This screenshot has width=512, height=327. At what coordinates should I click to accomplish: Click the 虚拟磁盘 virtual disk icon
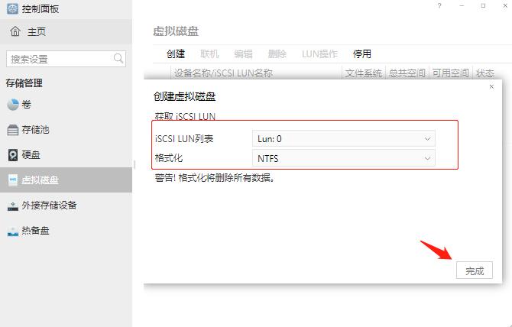click(x=13, y=180)
